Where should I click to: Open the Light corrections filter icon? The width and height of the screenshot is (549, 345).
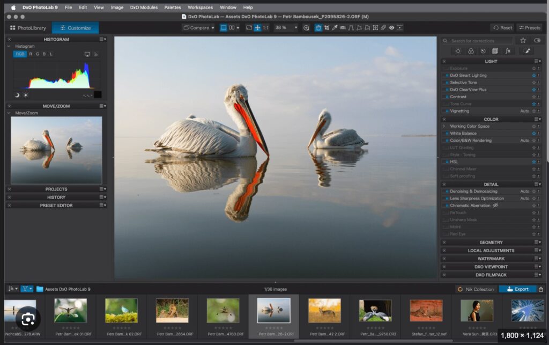[458, 51]
